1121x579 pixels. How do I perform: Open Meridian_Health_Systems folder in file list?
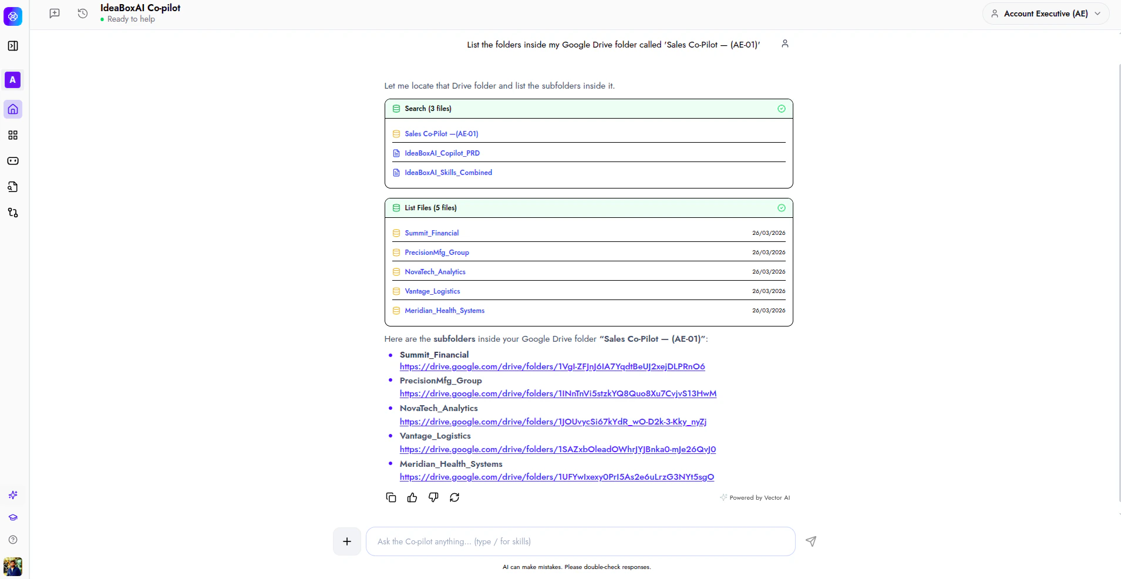click(x=445, y=311)
